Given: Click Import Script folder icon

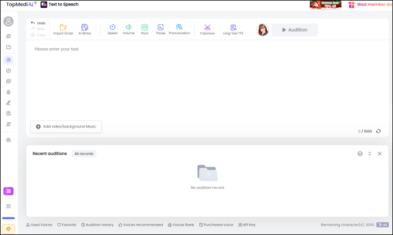Looking at the screenshot, I should tap(63, 27).
